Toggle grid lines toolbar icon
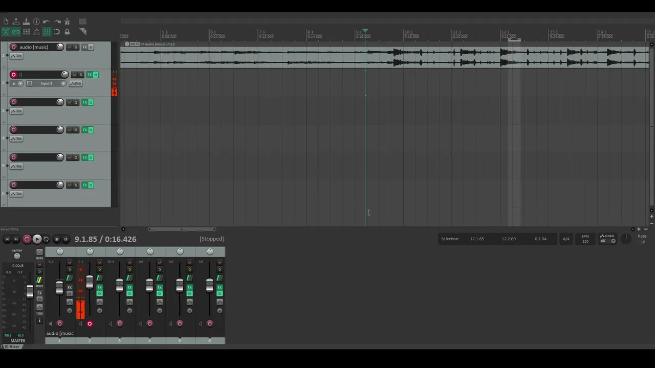Screen dimensions: 655x368 pyautogui.click(x=47, y=32)
